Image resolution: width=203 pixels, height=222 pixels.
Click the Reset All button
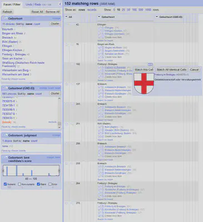pos(37,12)
